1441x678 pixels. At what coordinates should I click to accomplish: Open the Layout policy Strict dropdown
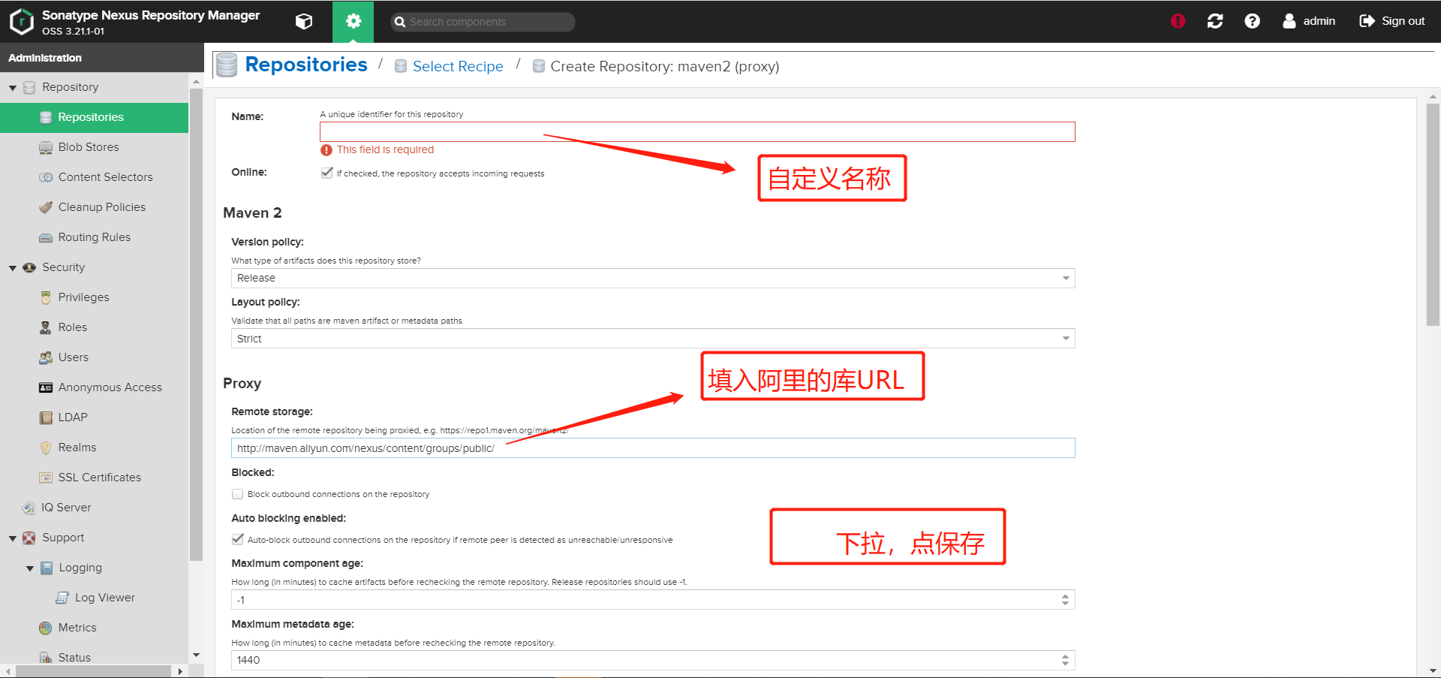tap(653, 339)
